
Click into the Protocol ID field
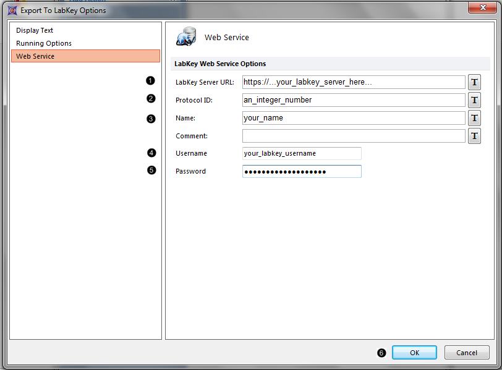click(x=353, y=100)
